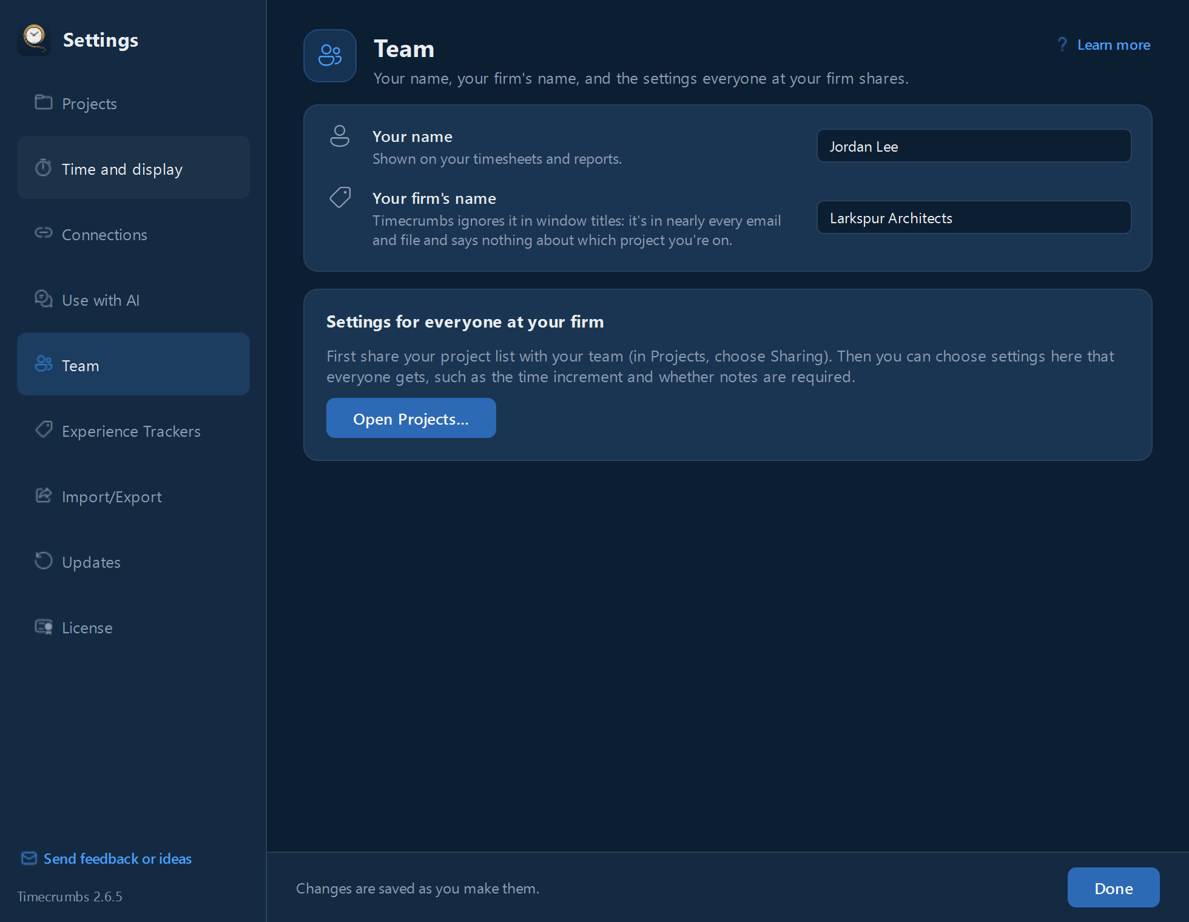1189x922 pixels.
Task: Click the Time and display stopwatch icon
Action: click(43, 167)
